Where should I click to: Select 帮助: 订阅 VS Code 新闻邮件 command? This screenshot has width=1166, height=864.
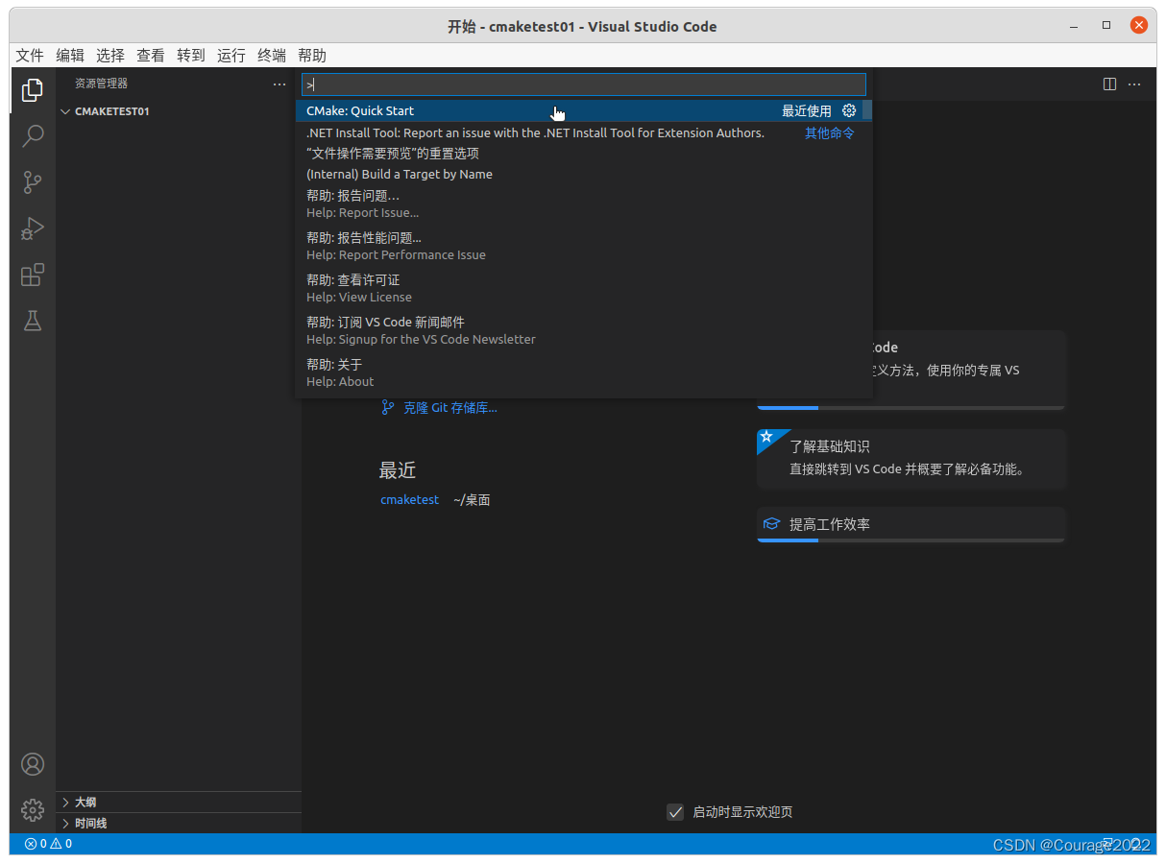579,330
